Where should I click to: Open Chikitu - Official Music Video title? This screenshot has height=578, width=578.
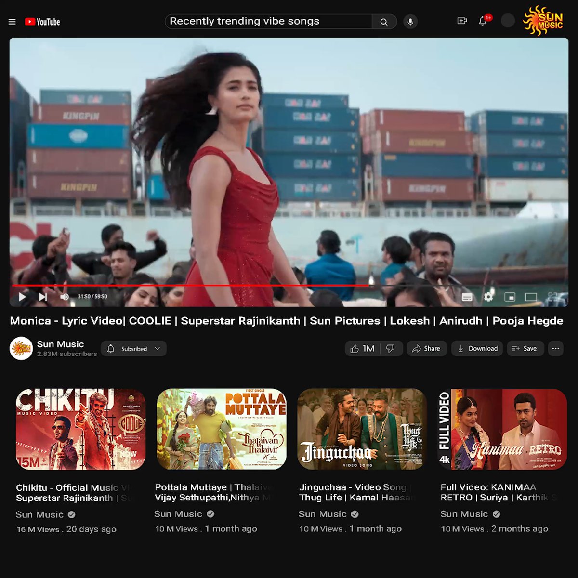(75, 493)
